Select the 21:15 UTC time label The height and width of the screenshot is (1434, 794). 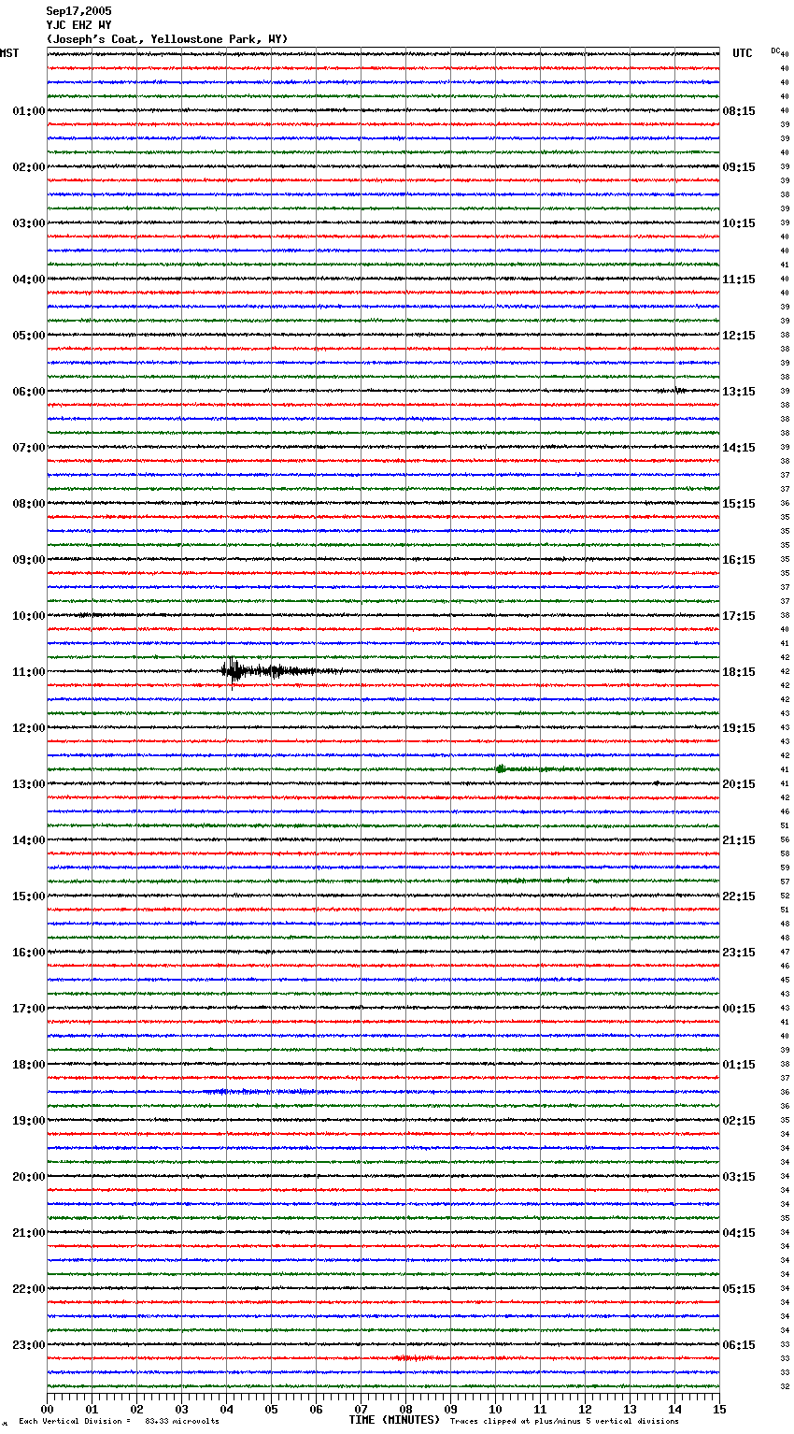tap(739, 840)
